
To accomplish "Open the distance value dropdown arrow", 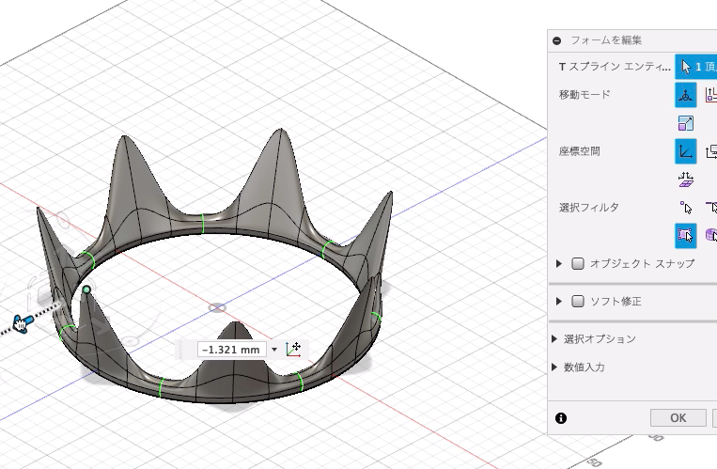I will [274, 350].
